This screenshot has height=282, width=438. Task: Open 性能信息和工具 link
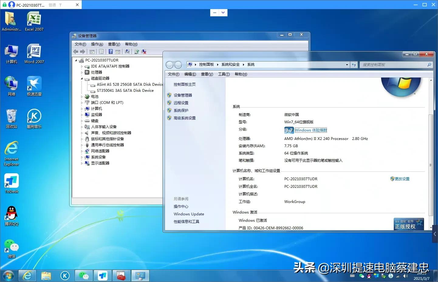(x=186, y=222)
